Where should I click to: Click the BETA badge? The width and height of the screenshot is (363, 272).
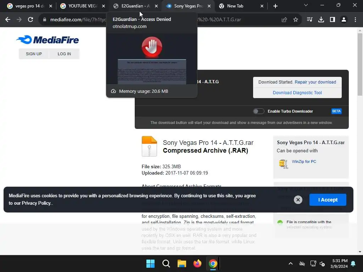coord(336,111)
